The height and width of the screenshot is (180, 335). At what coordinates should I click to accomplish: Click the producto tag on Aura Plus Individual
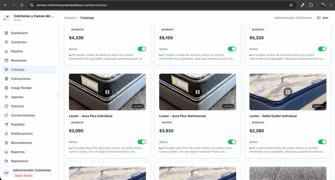(x=77, y=122)
